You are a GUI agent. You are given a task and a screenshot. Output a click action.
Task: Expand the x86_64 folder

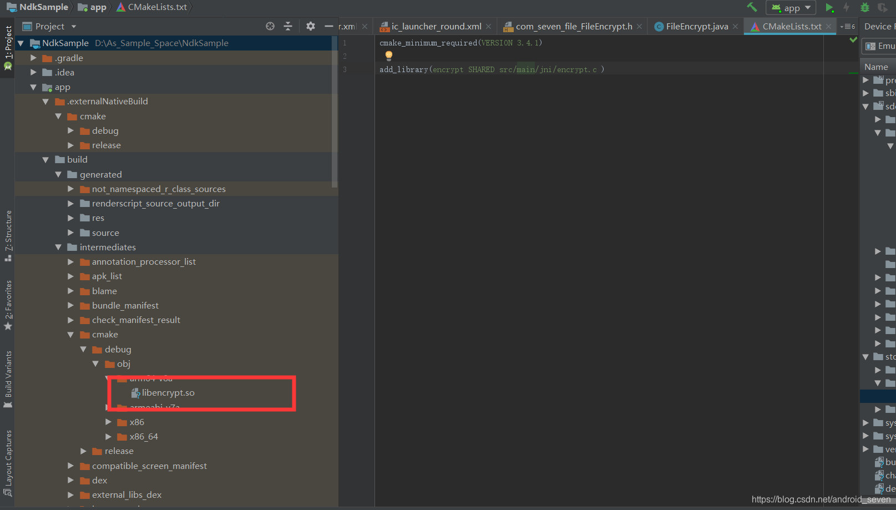(x=108, y=437)
